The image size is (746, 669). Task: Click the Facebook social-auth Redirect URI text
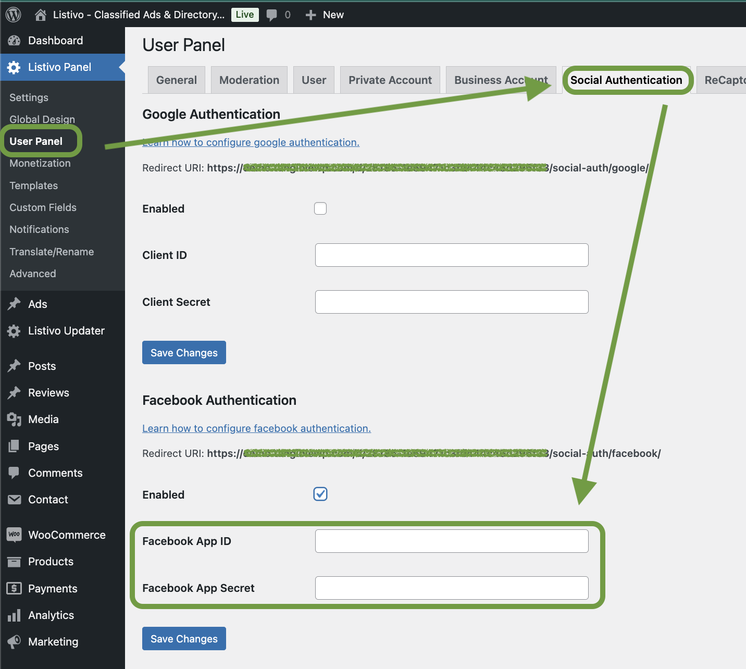(434, 453)
